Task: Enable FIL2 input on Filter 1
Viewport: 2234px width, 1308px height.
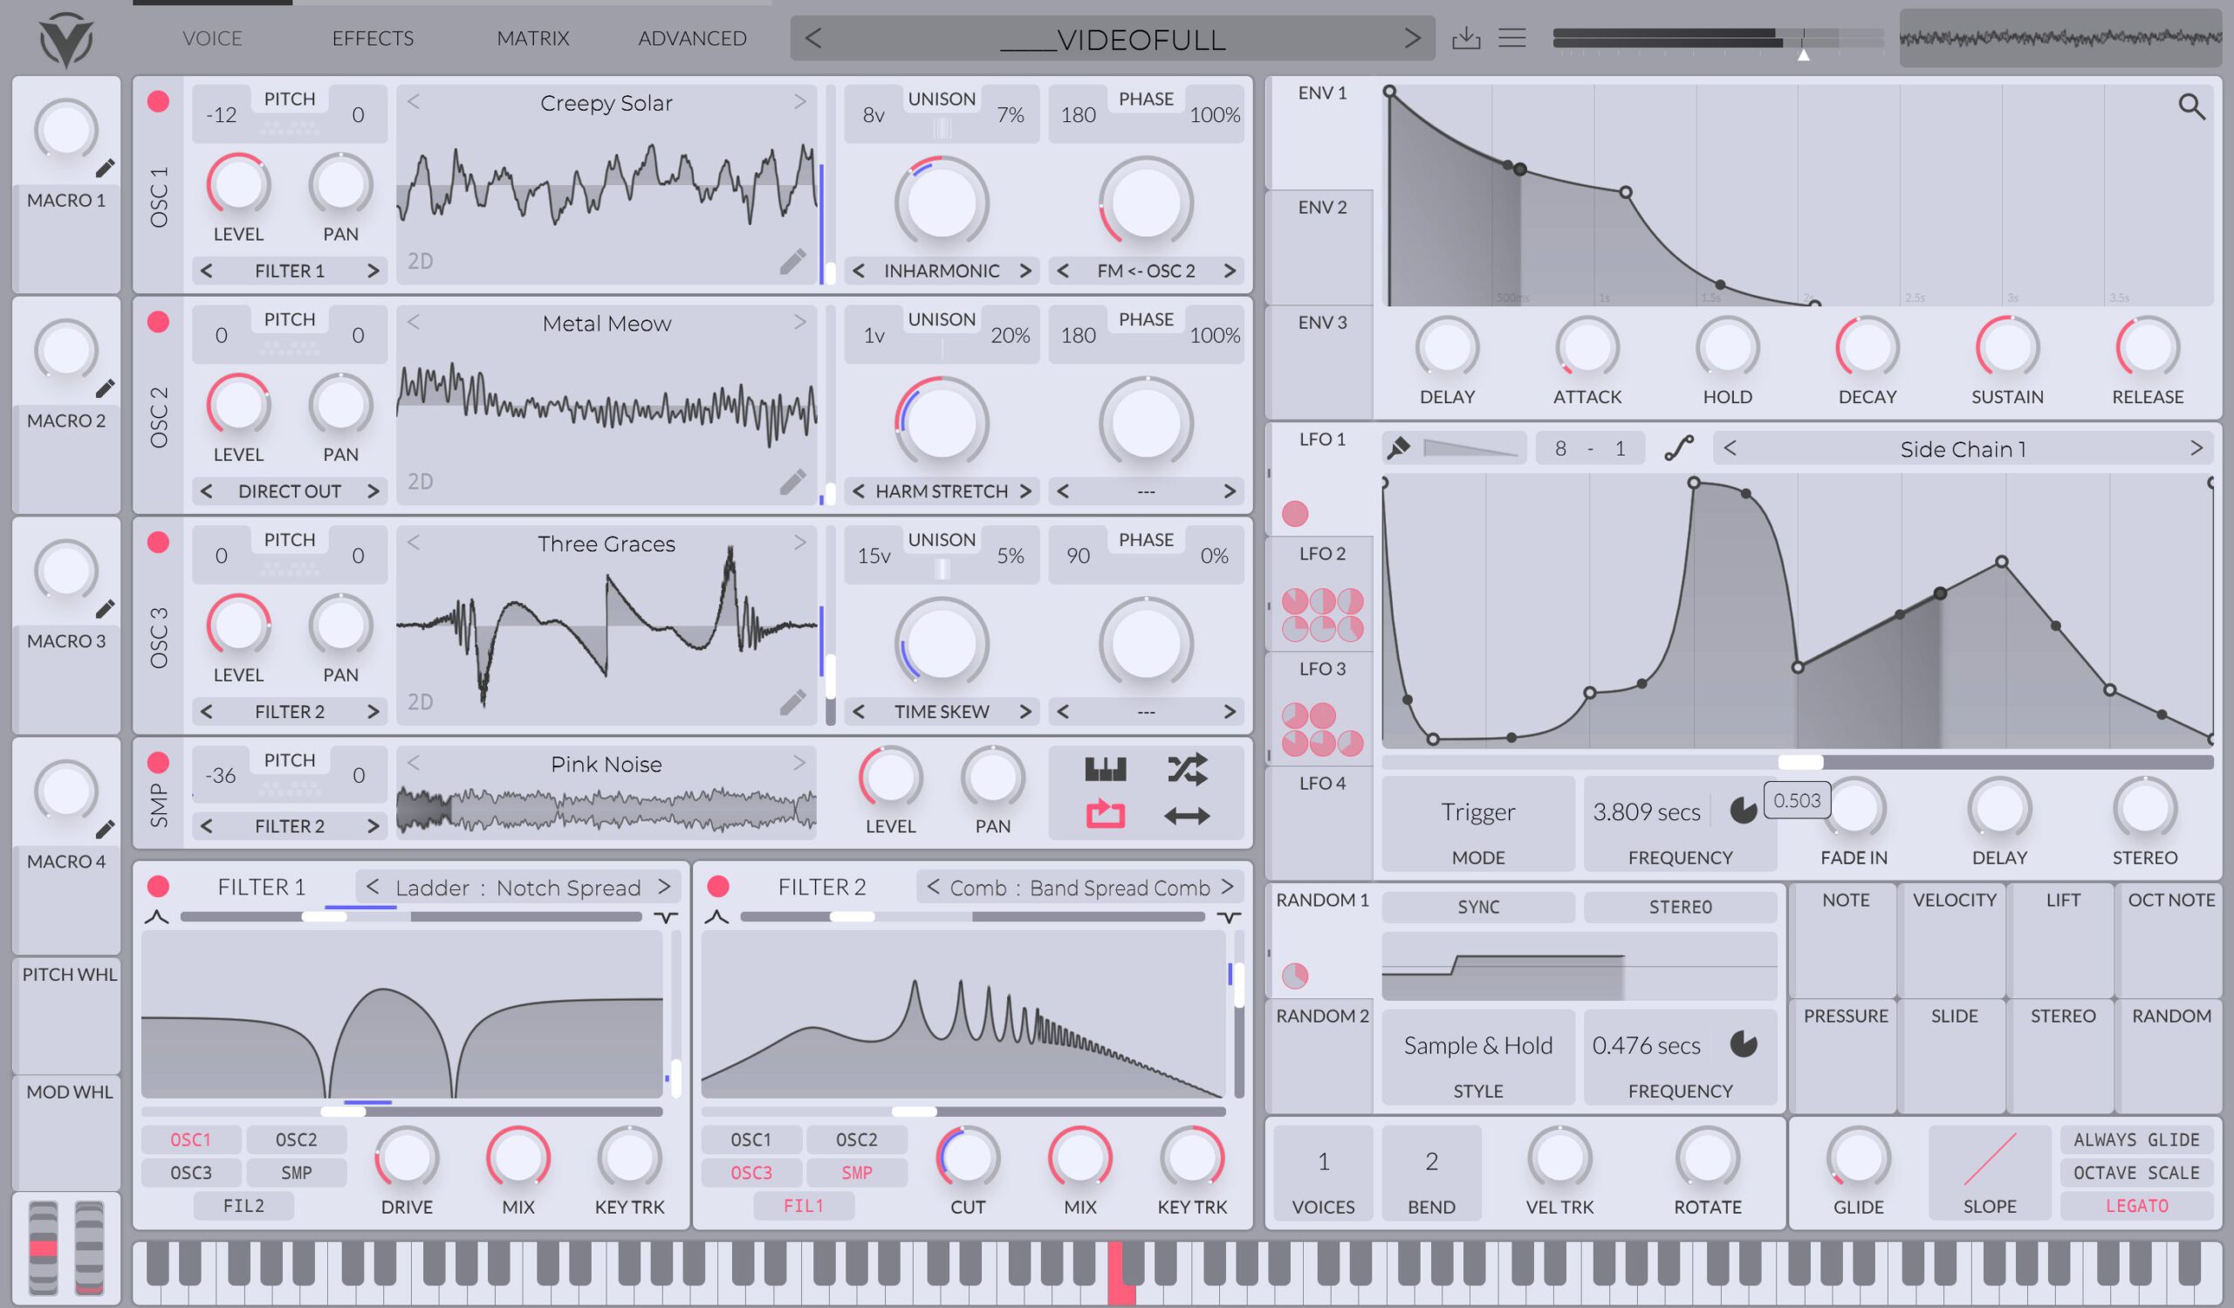Action: tap(243, 1206)
